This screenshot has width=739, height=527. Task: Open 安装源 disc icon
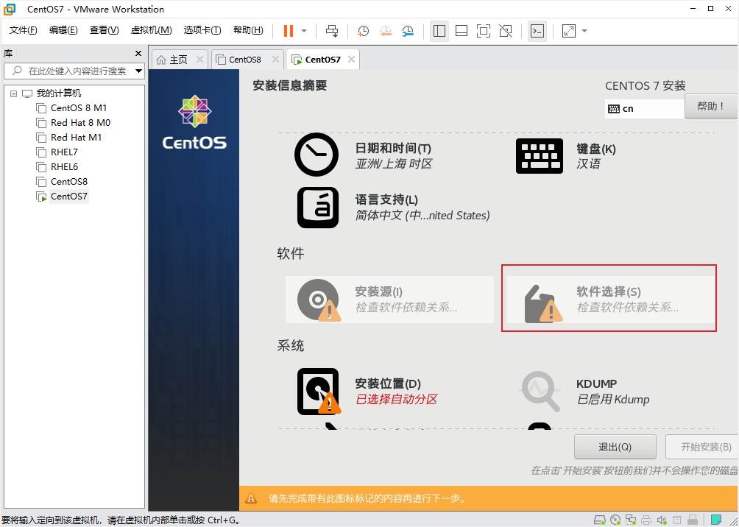tap(319, 300)
